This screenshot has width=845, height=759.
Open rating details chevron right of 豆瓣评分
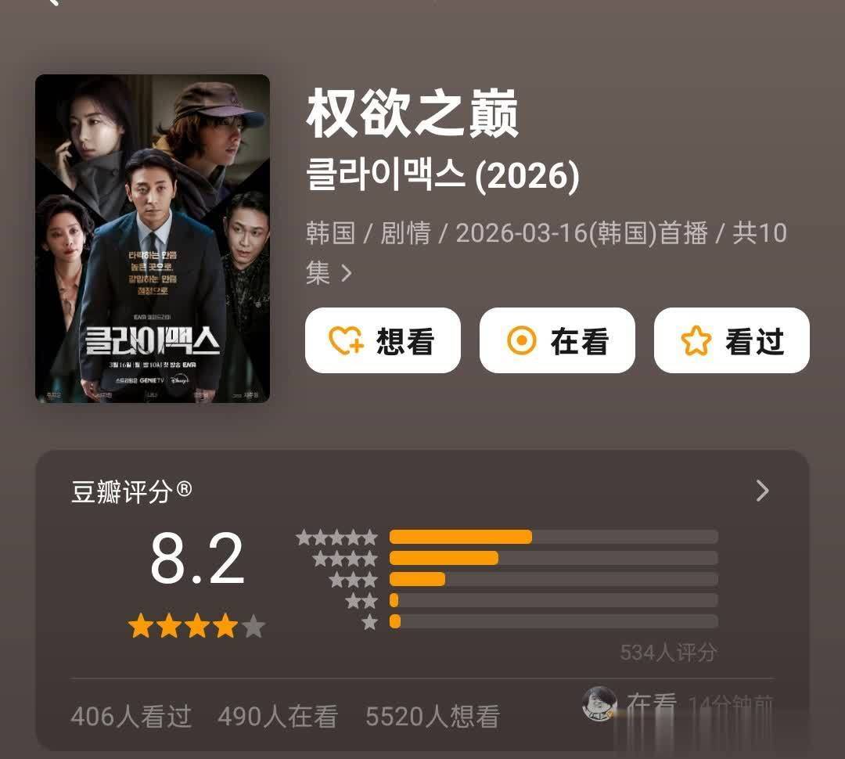[x=763, y=491]
